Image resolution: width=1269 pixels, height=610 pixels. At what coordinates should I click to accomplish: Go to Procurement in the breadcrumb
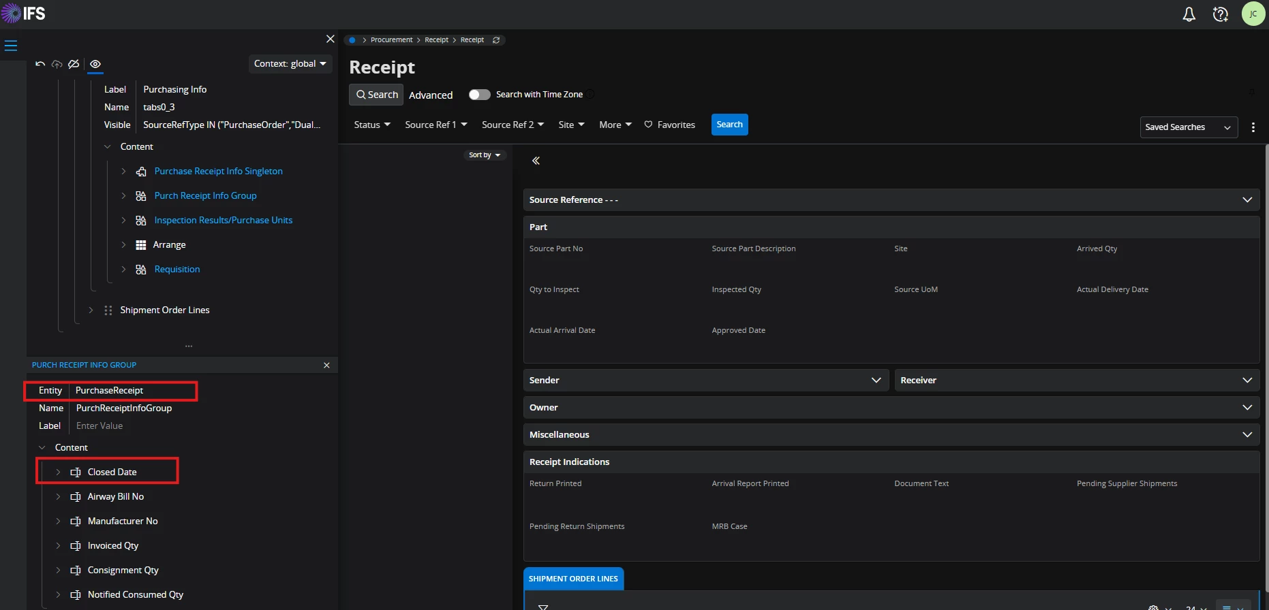tap(391, 40)
